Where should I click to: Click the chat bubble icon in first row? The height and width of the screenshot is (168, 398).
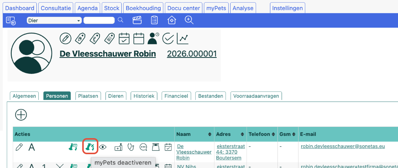point(143,147)
